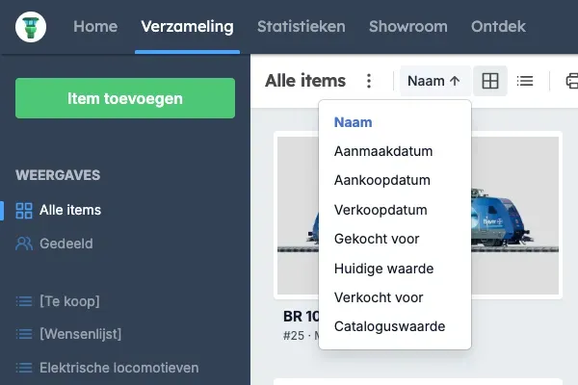Image resolution: width=578 pixels, height=385 pixels.
Task: Open Elektrische locomotieven list
Action: pyautogui.click(x=119, y=368)
